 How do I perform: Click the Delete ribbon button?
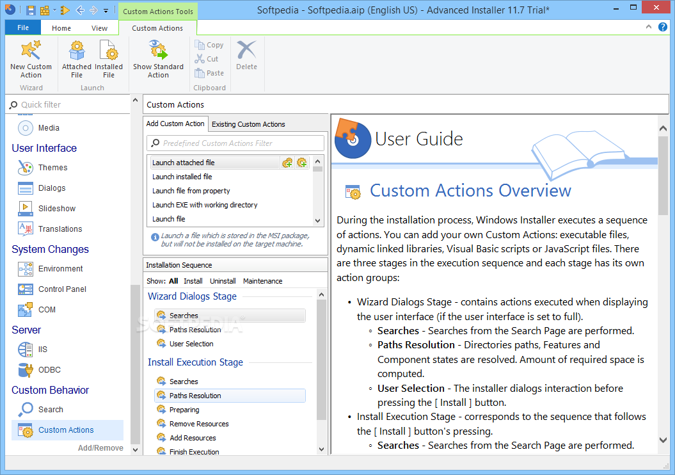click(247, 56)
